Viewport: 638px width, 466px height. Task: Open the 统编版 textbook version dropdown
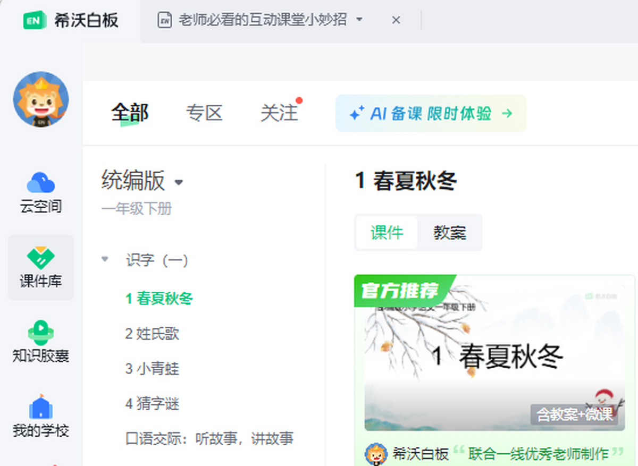[x=179, y=182]
